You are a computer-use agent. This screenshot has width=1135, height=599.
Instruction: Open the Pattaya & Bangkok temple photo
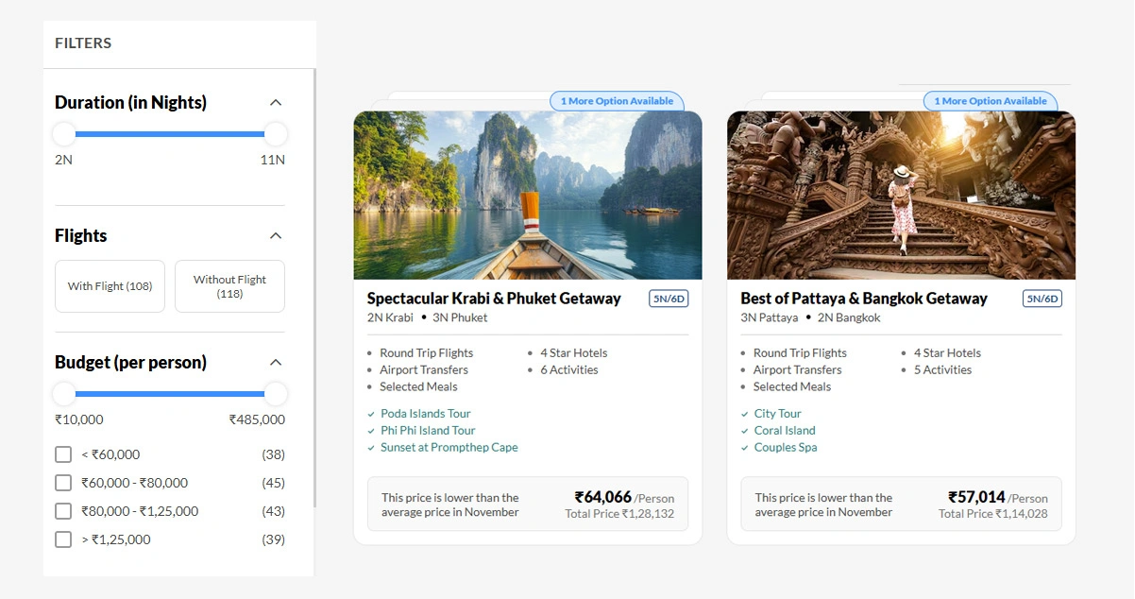pyautogui.click(x=901, y=196)
